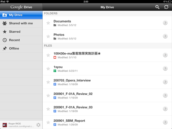Open file 100430e-ma presentation title
This screenshot has width=172, height=129.
coord(77,53)
